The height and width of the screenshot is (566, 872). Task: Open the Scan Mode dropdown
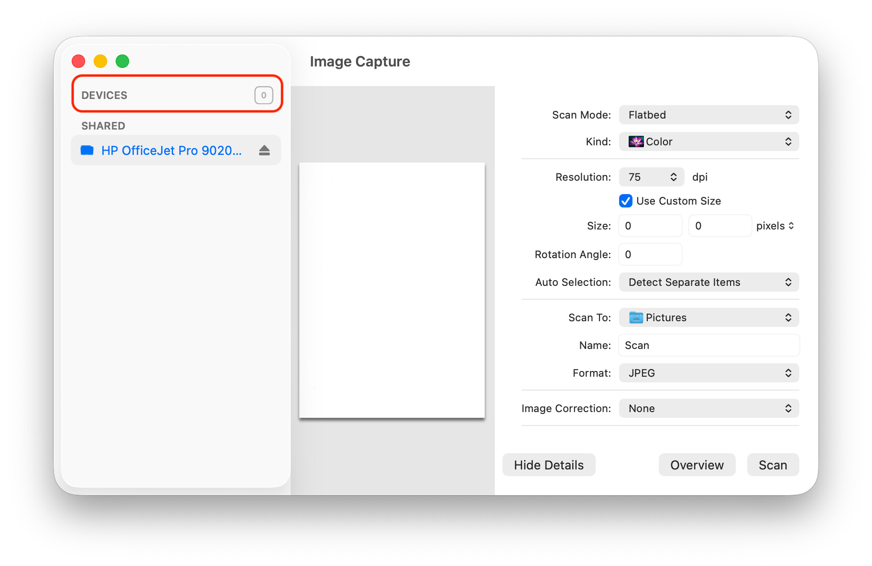click(x=708, y=115)
